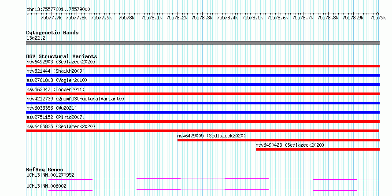The height and width of the screenshot is (196, 392).
Task: Open variant label nsv562347 (Cooper2011)
Action: [x=55, y=89]
